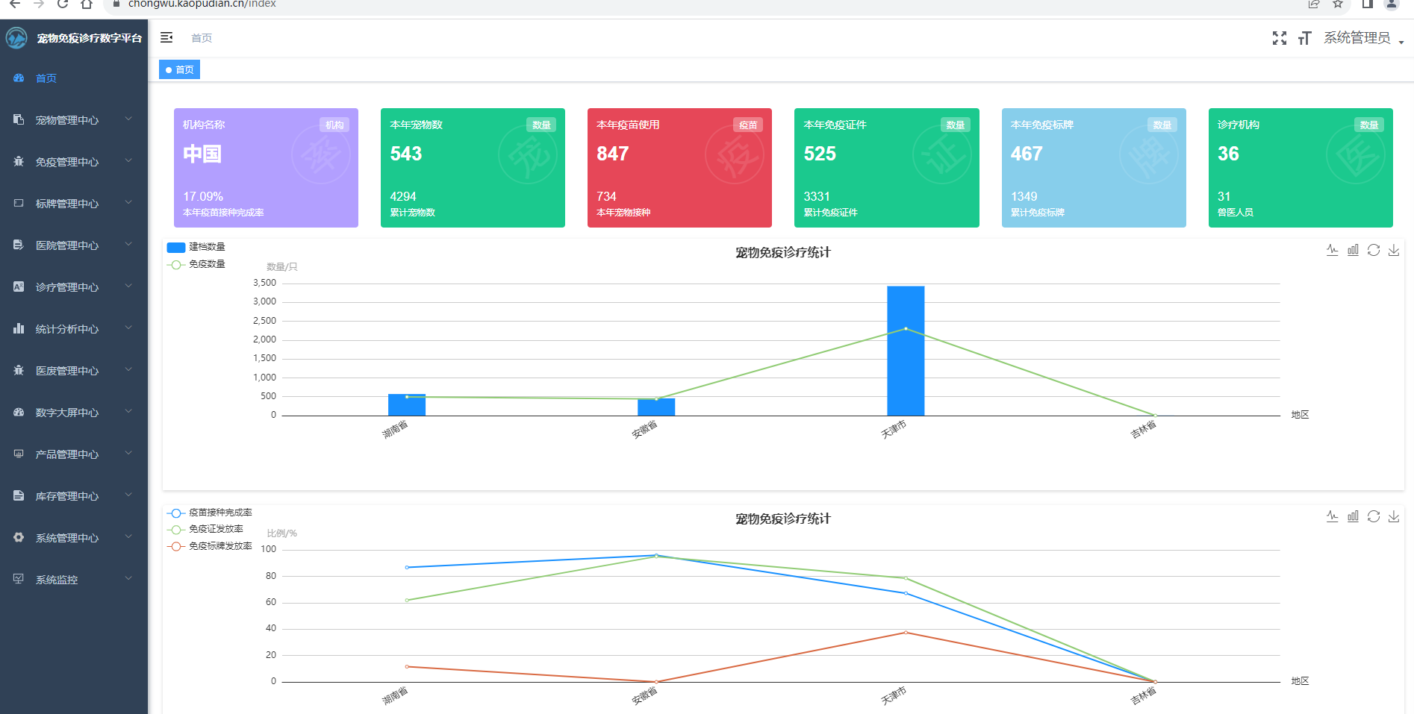Click the browser home button
The height and width of the screenshot is (714, 1414).
(x=87, y=4)
